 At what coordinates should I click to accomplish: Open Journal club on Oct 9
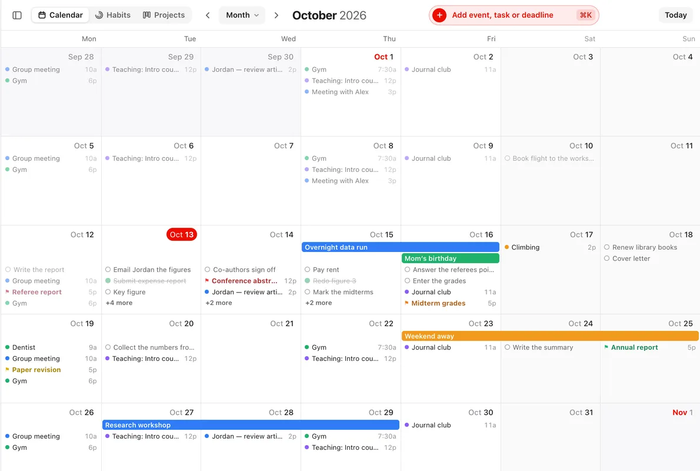(451, 158)
